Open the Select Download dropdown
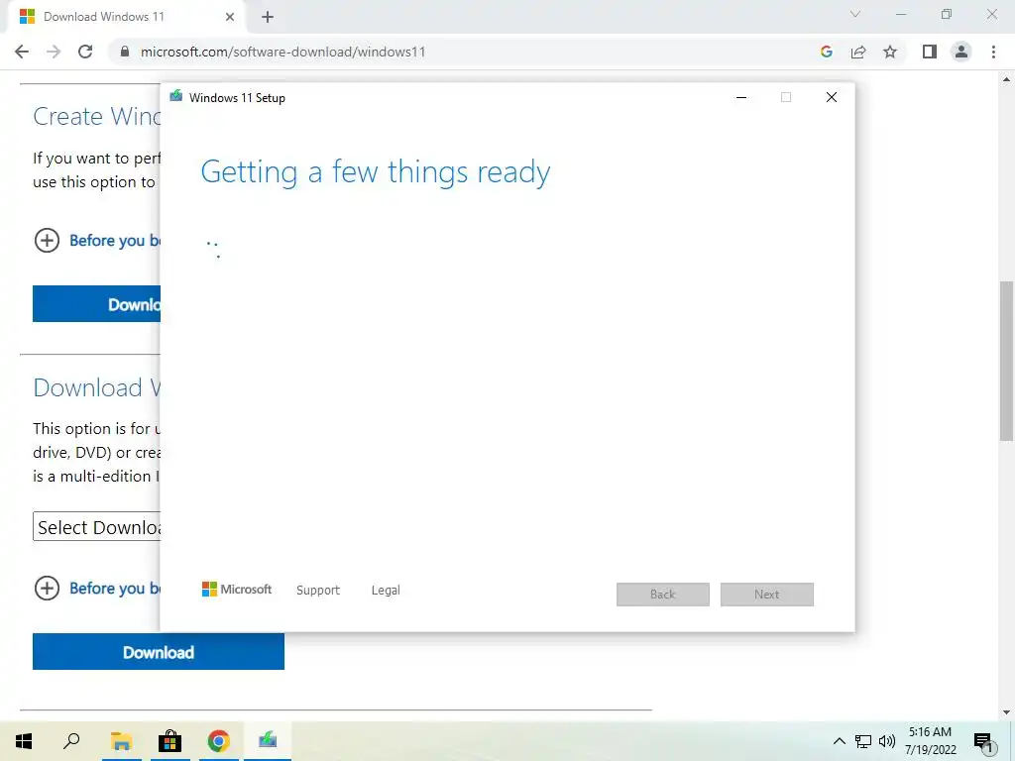 click(x=96, y=527)
